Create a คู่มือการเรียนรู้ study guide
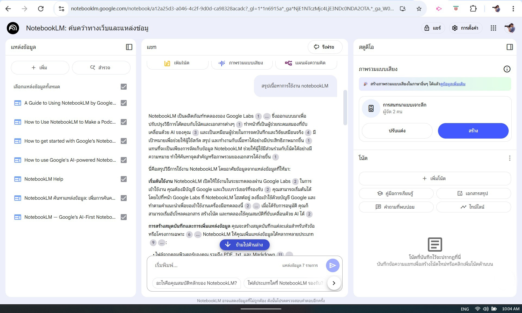522x313 pixels. 396,193
